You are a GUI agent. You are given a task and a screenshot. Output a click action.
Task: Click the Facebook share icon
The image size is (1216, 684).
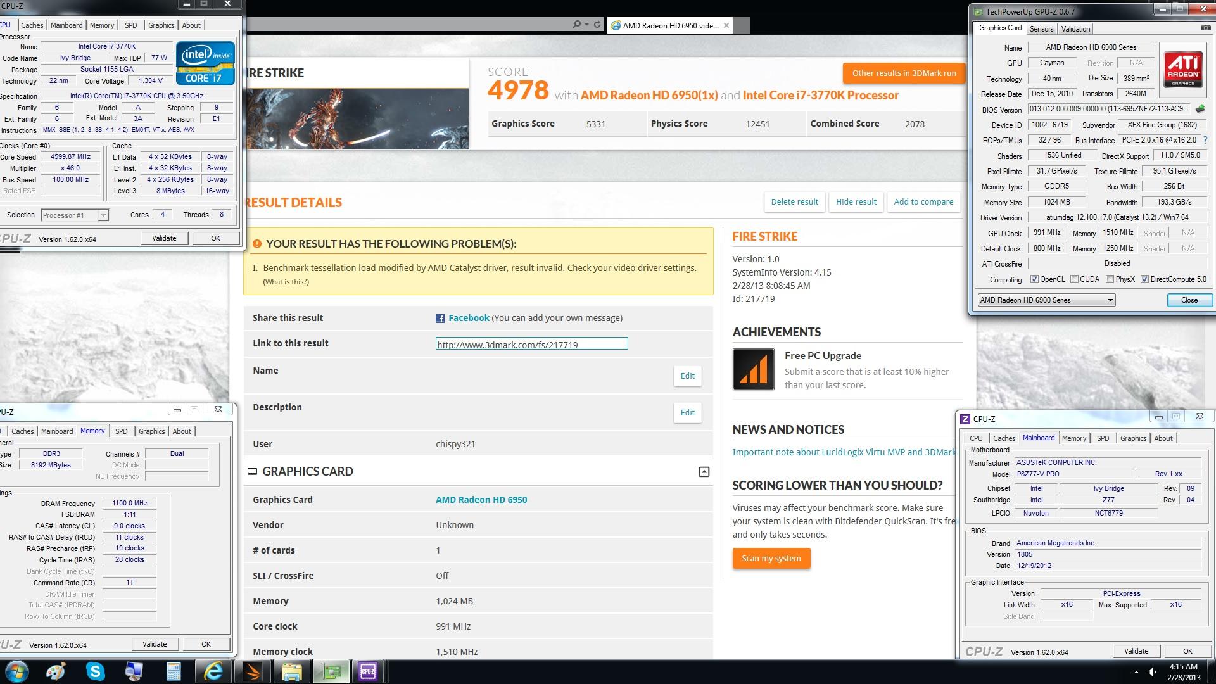click(x=440, y=319)
